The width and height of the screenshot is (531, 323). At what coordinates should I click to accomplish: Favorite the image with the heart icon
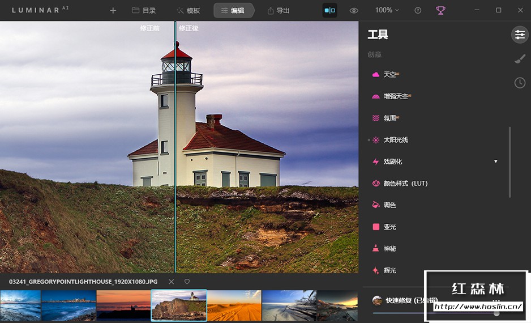point(187,282)
